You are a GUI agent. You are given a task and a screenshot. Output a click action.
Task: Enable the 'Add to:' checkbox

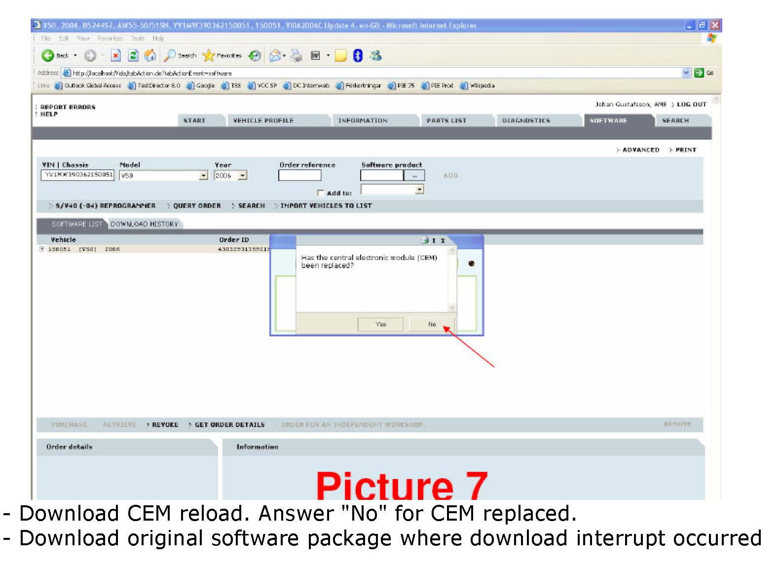coord(320,193)
